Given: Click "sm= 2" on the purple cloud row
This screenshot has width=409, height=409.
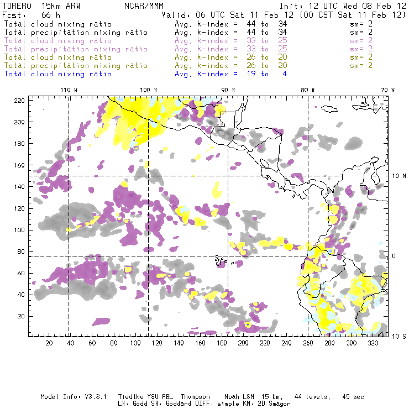Looking at the screenshot, I should (x=361, y=41).
